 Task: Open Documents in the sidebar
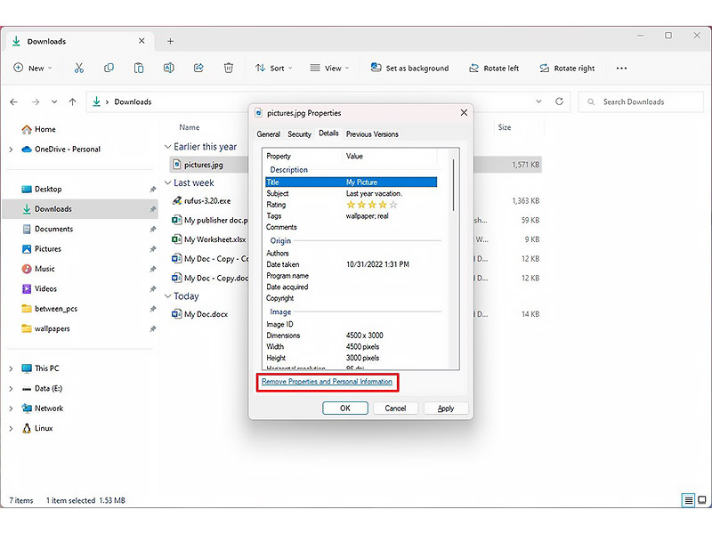point(53,229)
